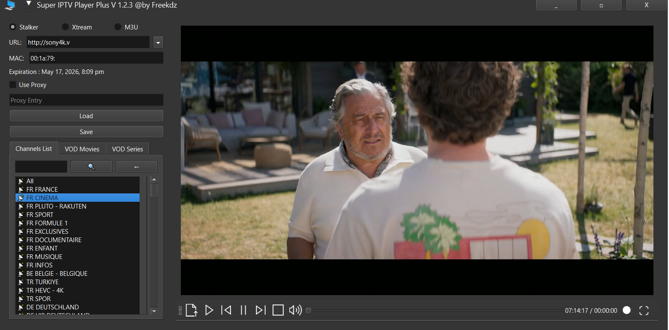Select FR SPORT in the channel list
The height and width of the screenshot is (330, 669).
[x=40, y=215]
